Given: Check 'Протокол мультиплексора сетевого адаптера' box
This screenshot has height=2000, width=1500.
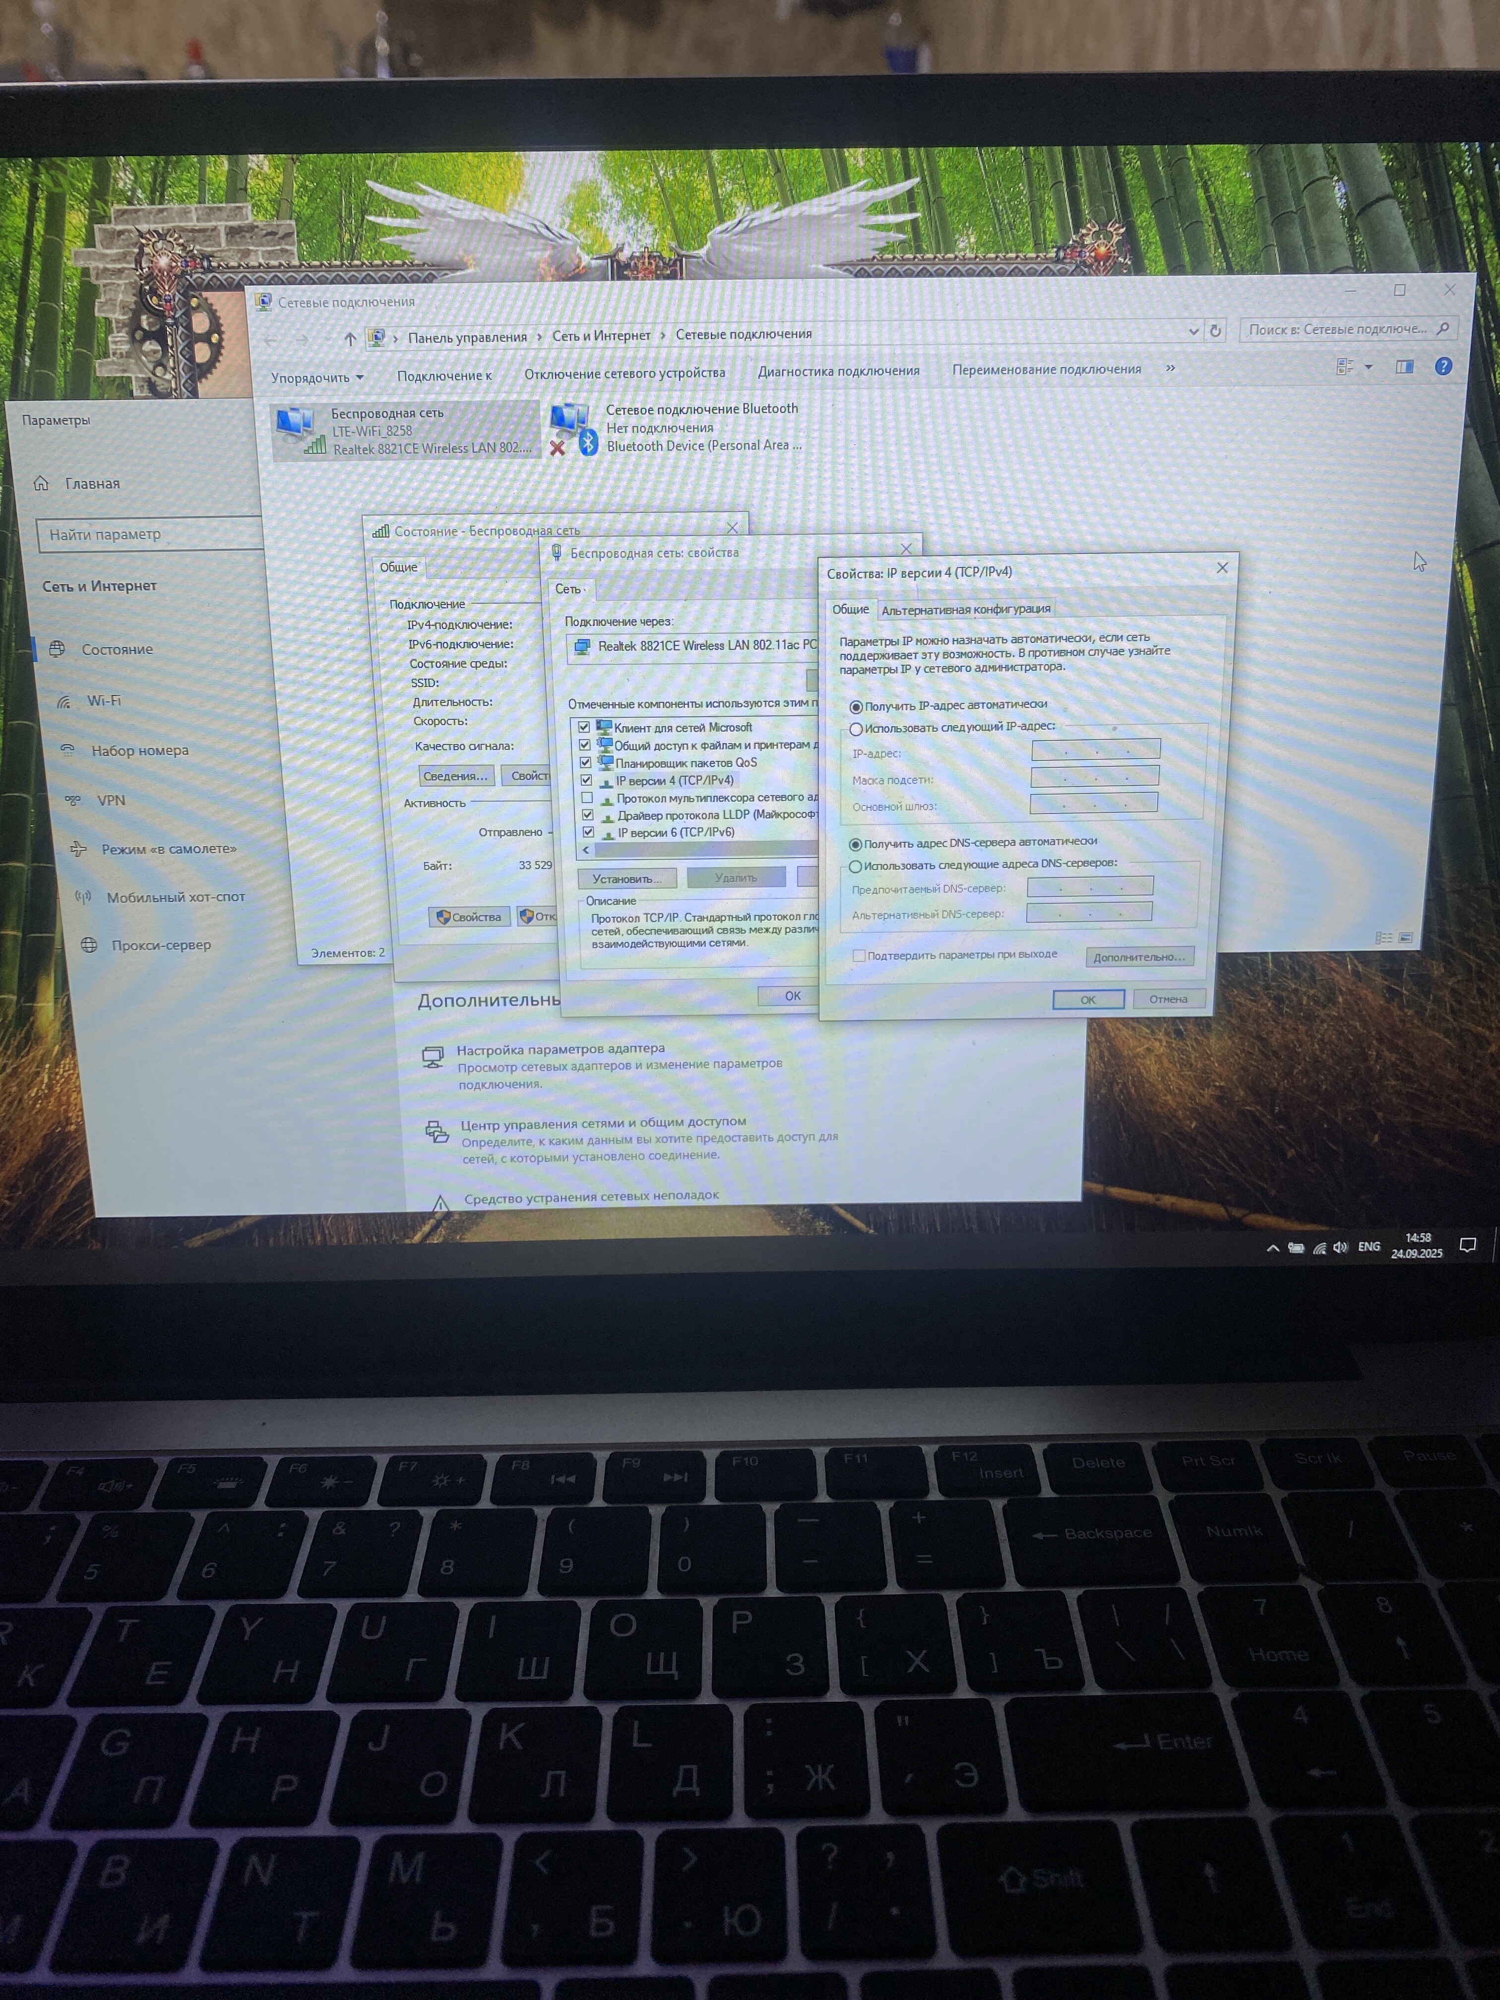Looking at the screenshot, I should click(588, 798).
